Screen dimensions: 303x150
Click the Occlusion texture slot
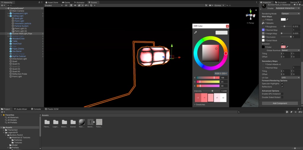[263, 37]
